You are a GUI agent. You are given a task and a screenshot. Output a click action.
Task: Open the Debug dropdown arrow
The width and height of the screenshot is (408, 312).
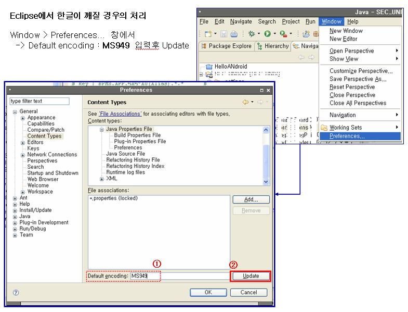click(x=259, y=33)
